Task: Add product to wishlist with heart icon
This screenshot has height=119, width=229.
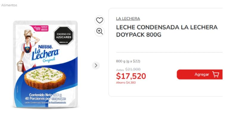Action: click(99, 20)
